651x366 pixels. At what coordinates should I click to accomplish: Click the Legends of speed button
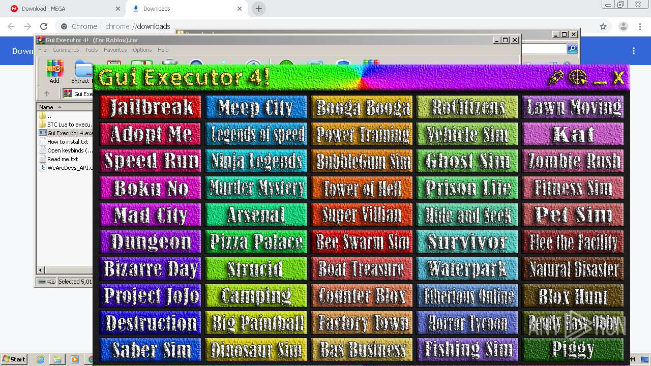256,134
